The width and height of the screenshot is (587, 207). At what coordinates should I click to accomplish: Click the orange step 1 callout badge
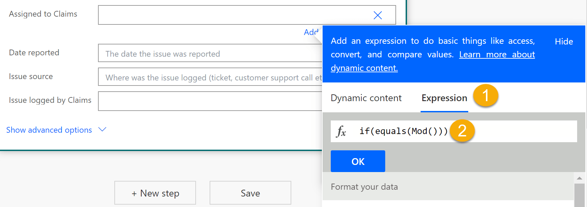click(x=486, y=95)
